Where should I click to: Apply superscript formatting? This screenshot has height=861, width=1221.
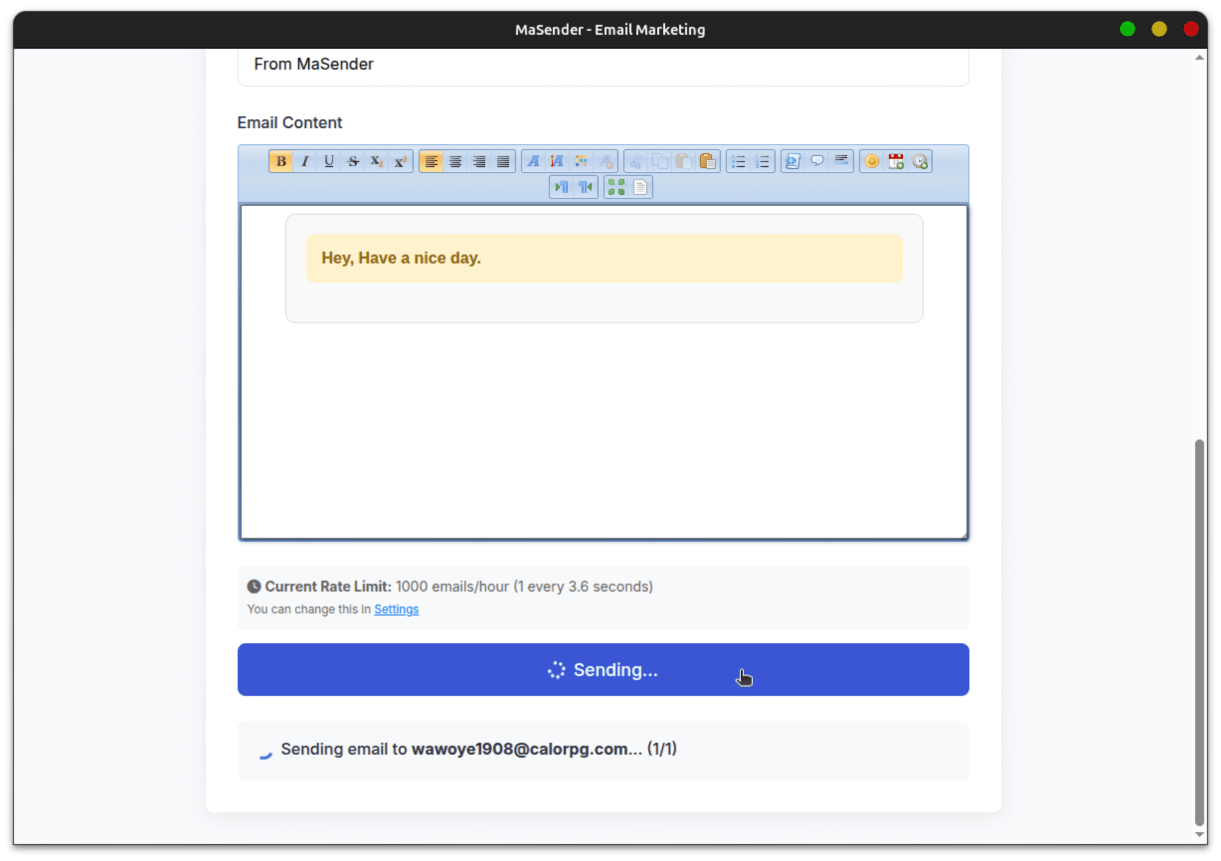400,161
